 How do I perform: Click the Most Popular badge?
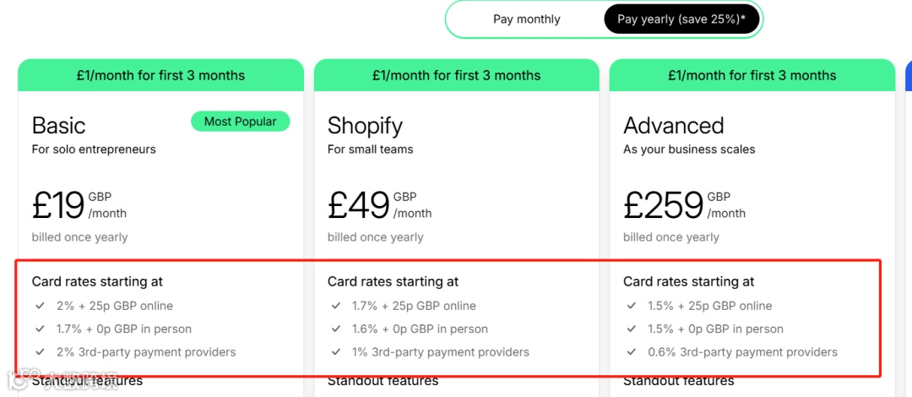coord(240,122)
